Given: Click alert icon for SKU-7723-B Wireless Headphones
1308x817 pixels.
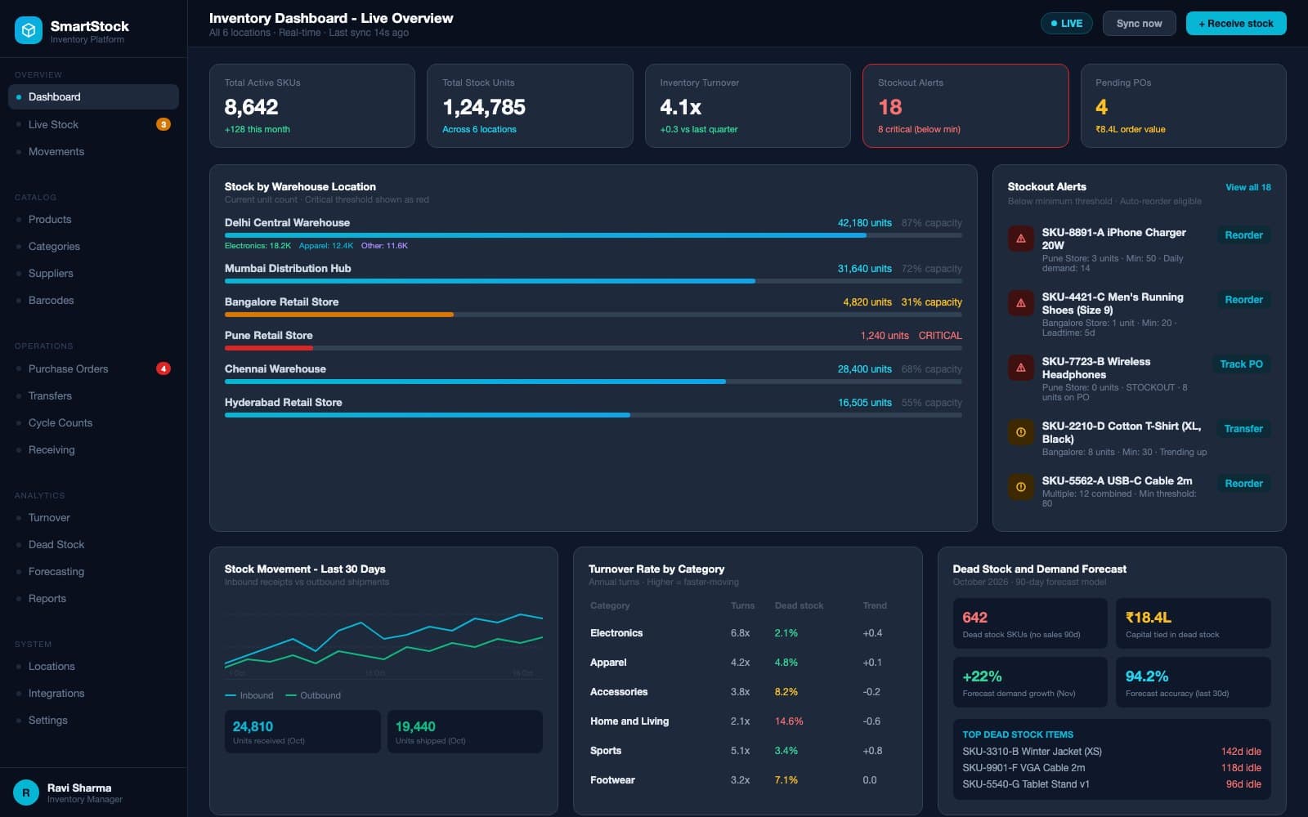Looking at the screenshot, I should 1021,368.
